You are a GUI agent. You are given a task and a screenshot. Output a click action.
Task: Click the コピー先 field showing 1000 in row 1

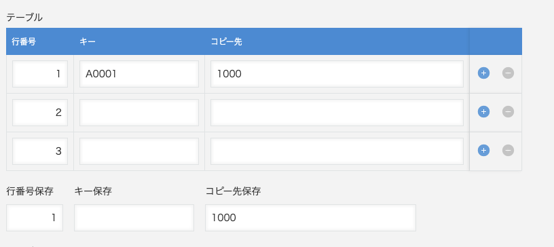point(337,74)
